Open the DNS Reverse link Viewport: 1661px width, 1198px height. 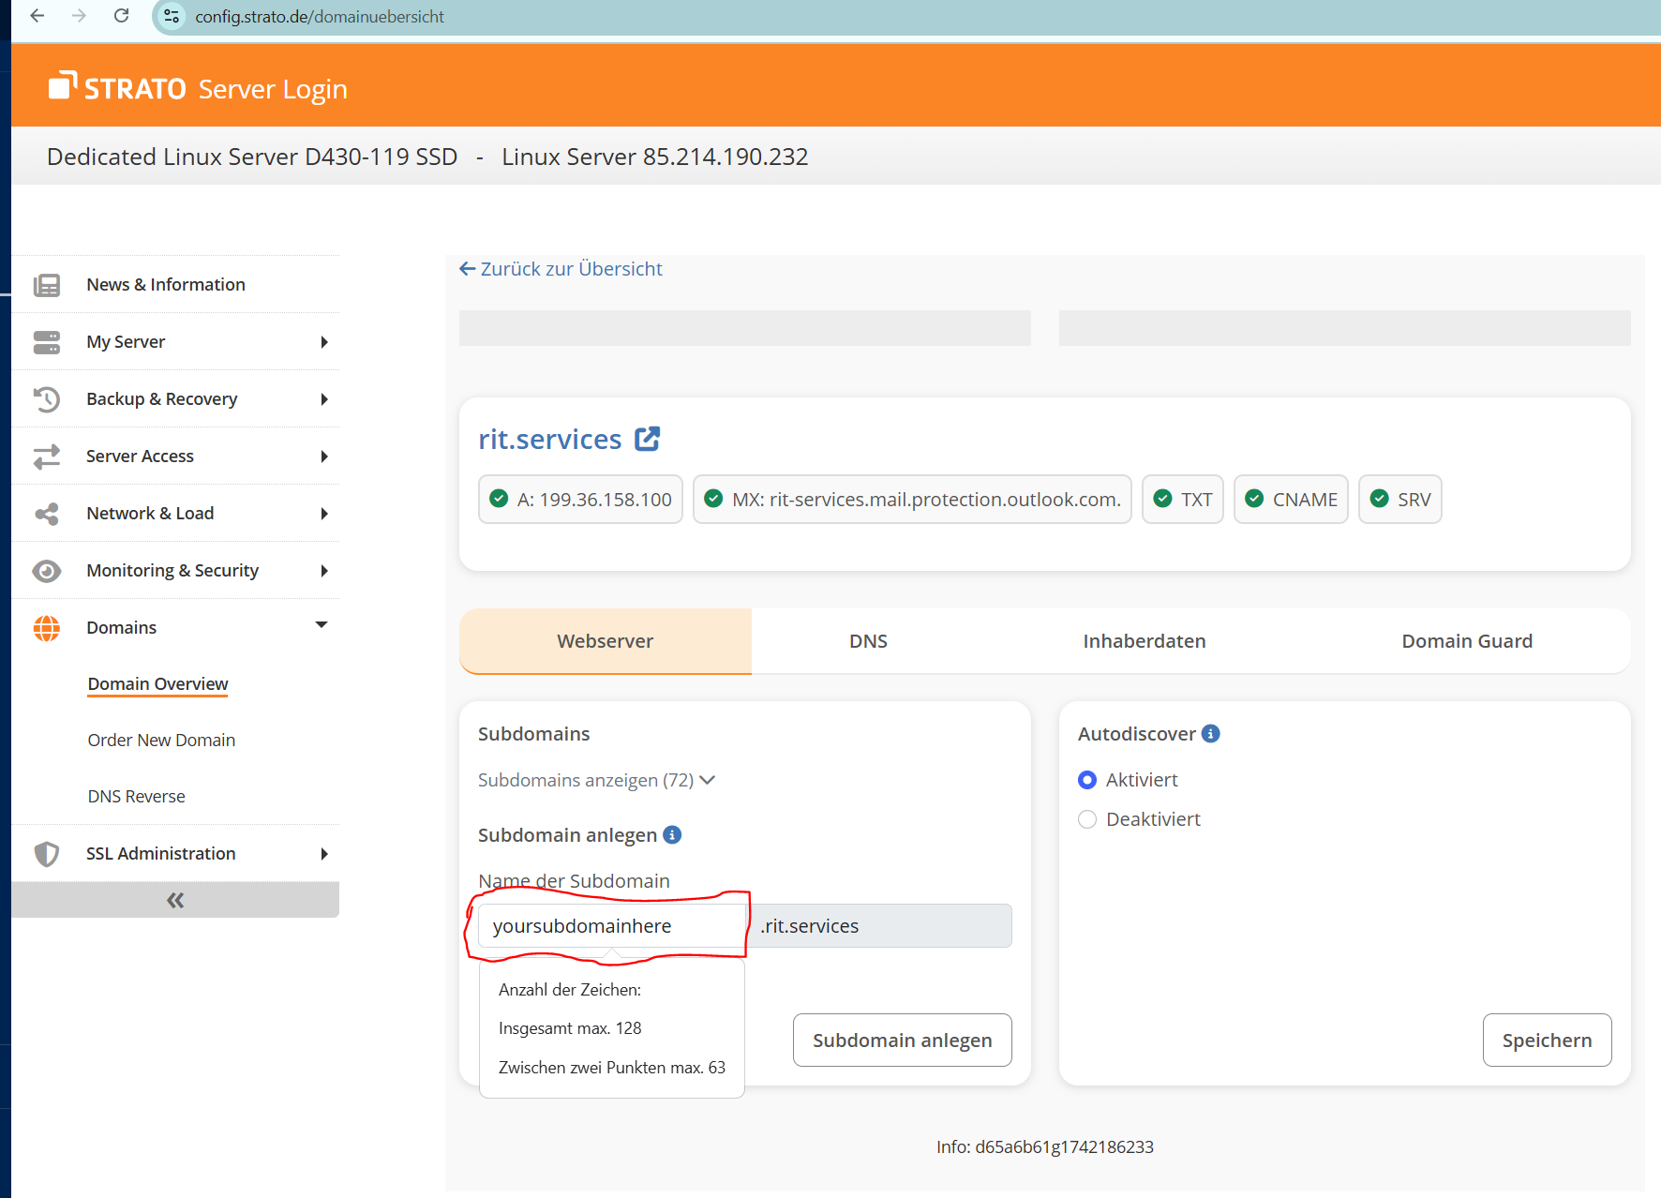[137, 797]
